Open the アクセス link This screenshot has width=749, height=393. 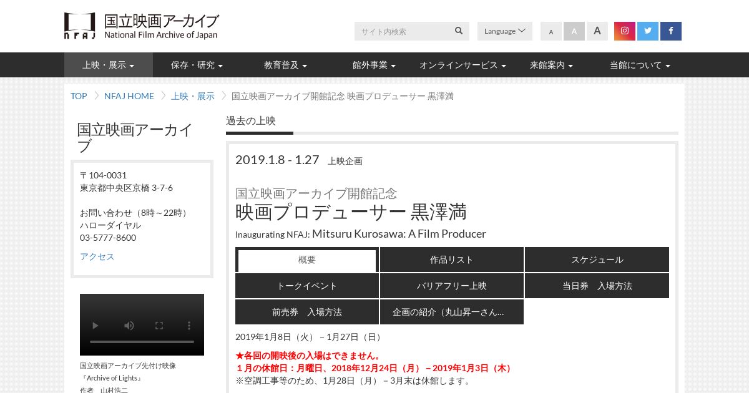coord(97,256)
